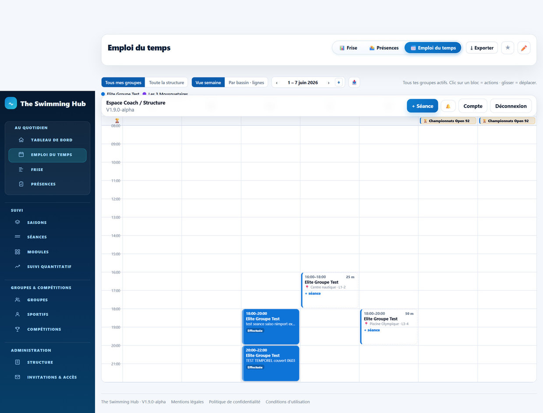This screenshot has width=543, height=413.
Task: Click the icon button after the date navigator
Action: [354, 82]
